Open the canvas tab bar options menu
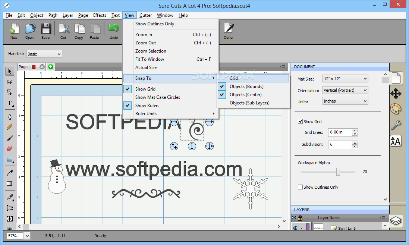This screenshot has height=245, width=409. pos(283,66)
